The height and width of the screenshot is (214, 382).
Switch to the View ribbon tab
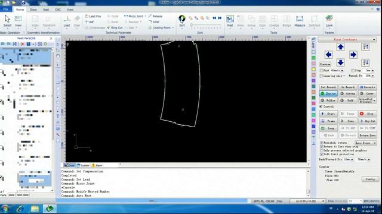70,10
